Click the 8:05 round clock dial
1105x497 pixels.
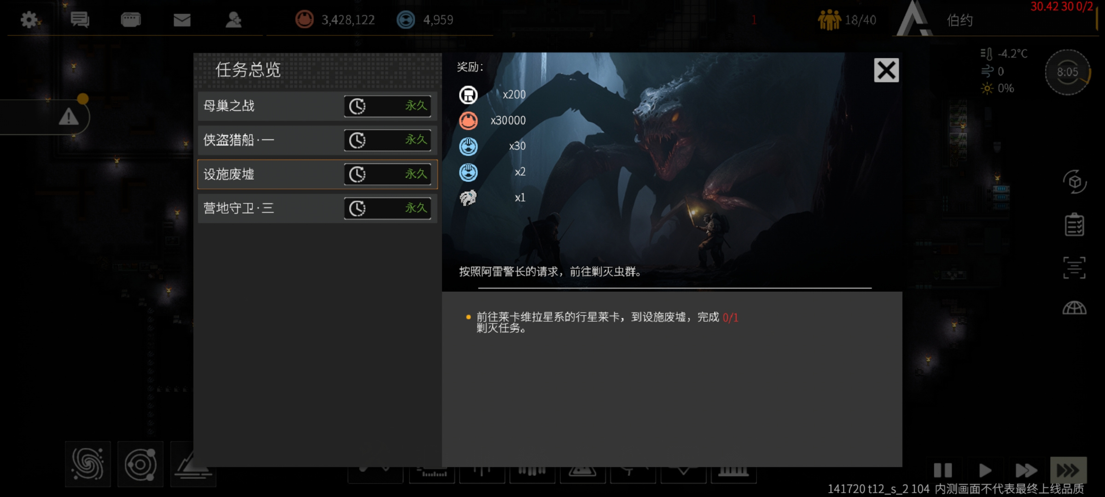coord(1067,72)
